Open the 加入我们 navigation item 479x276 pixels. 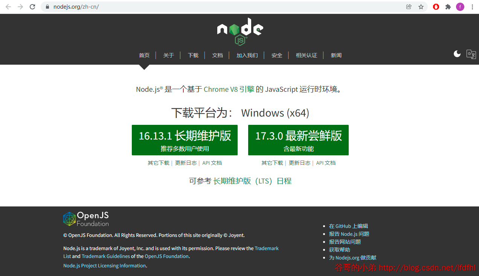(247, 55)
